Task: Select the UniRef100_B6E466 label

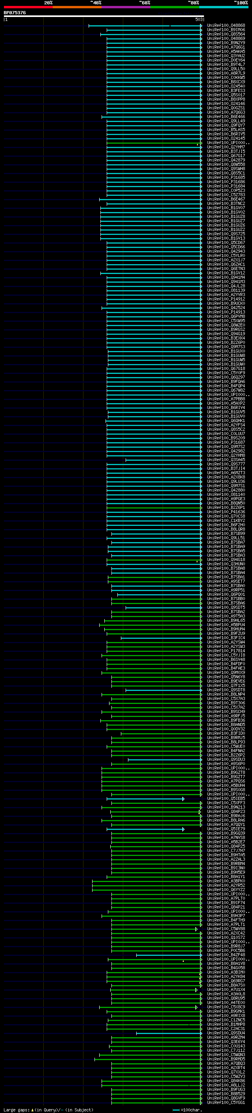Action: pyautogui.click(x=226, y=116)
